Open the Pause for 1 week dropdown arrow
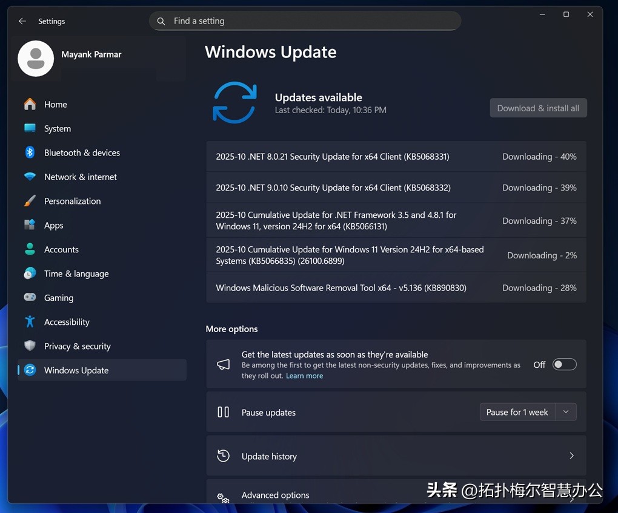 pos(565,411)
